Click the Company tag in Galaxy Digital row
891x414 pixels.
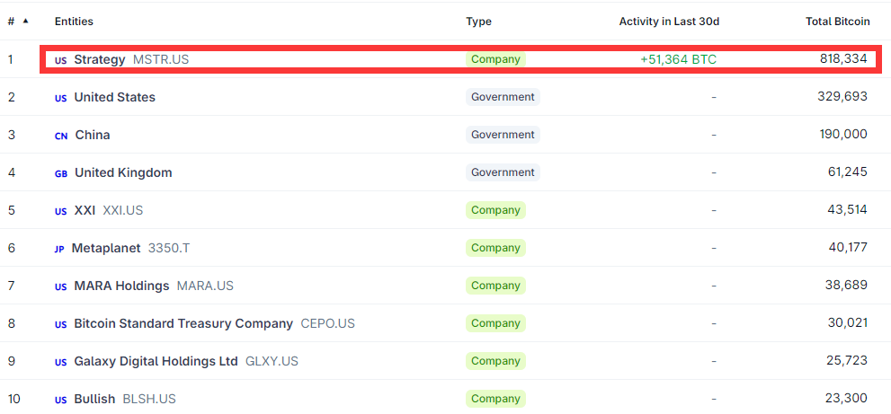coord(495,361)
